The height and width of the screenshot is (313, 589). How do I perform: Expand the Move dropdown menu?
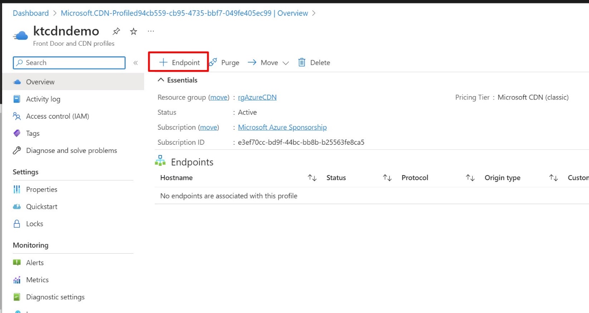tap(286, 63)
